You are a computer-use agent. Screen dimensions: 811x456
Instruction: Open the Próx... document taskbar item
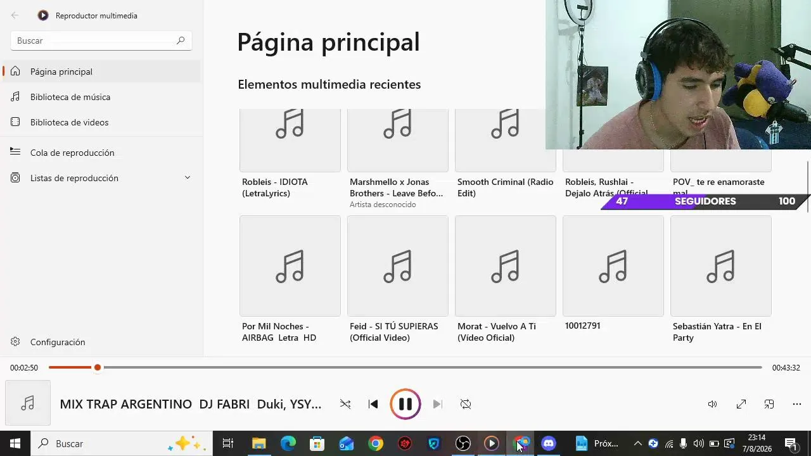(x=596, y=443)
